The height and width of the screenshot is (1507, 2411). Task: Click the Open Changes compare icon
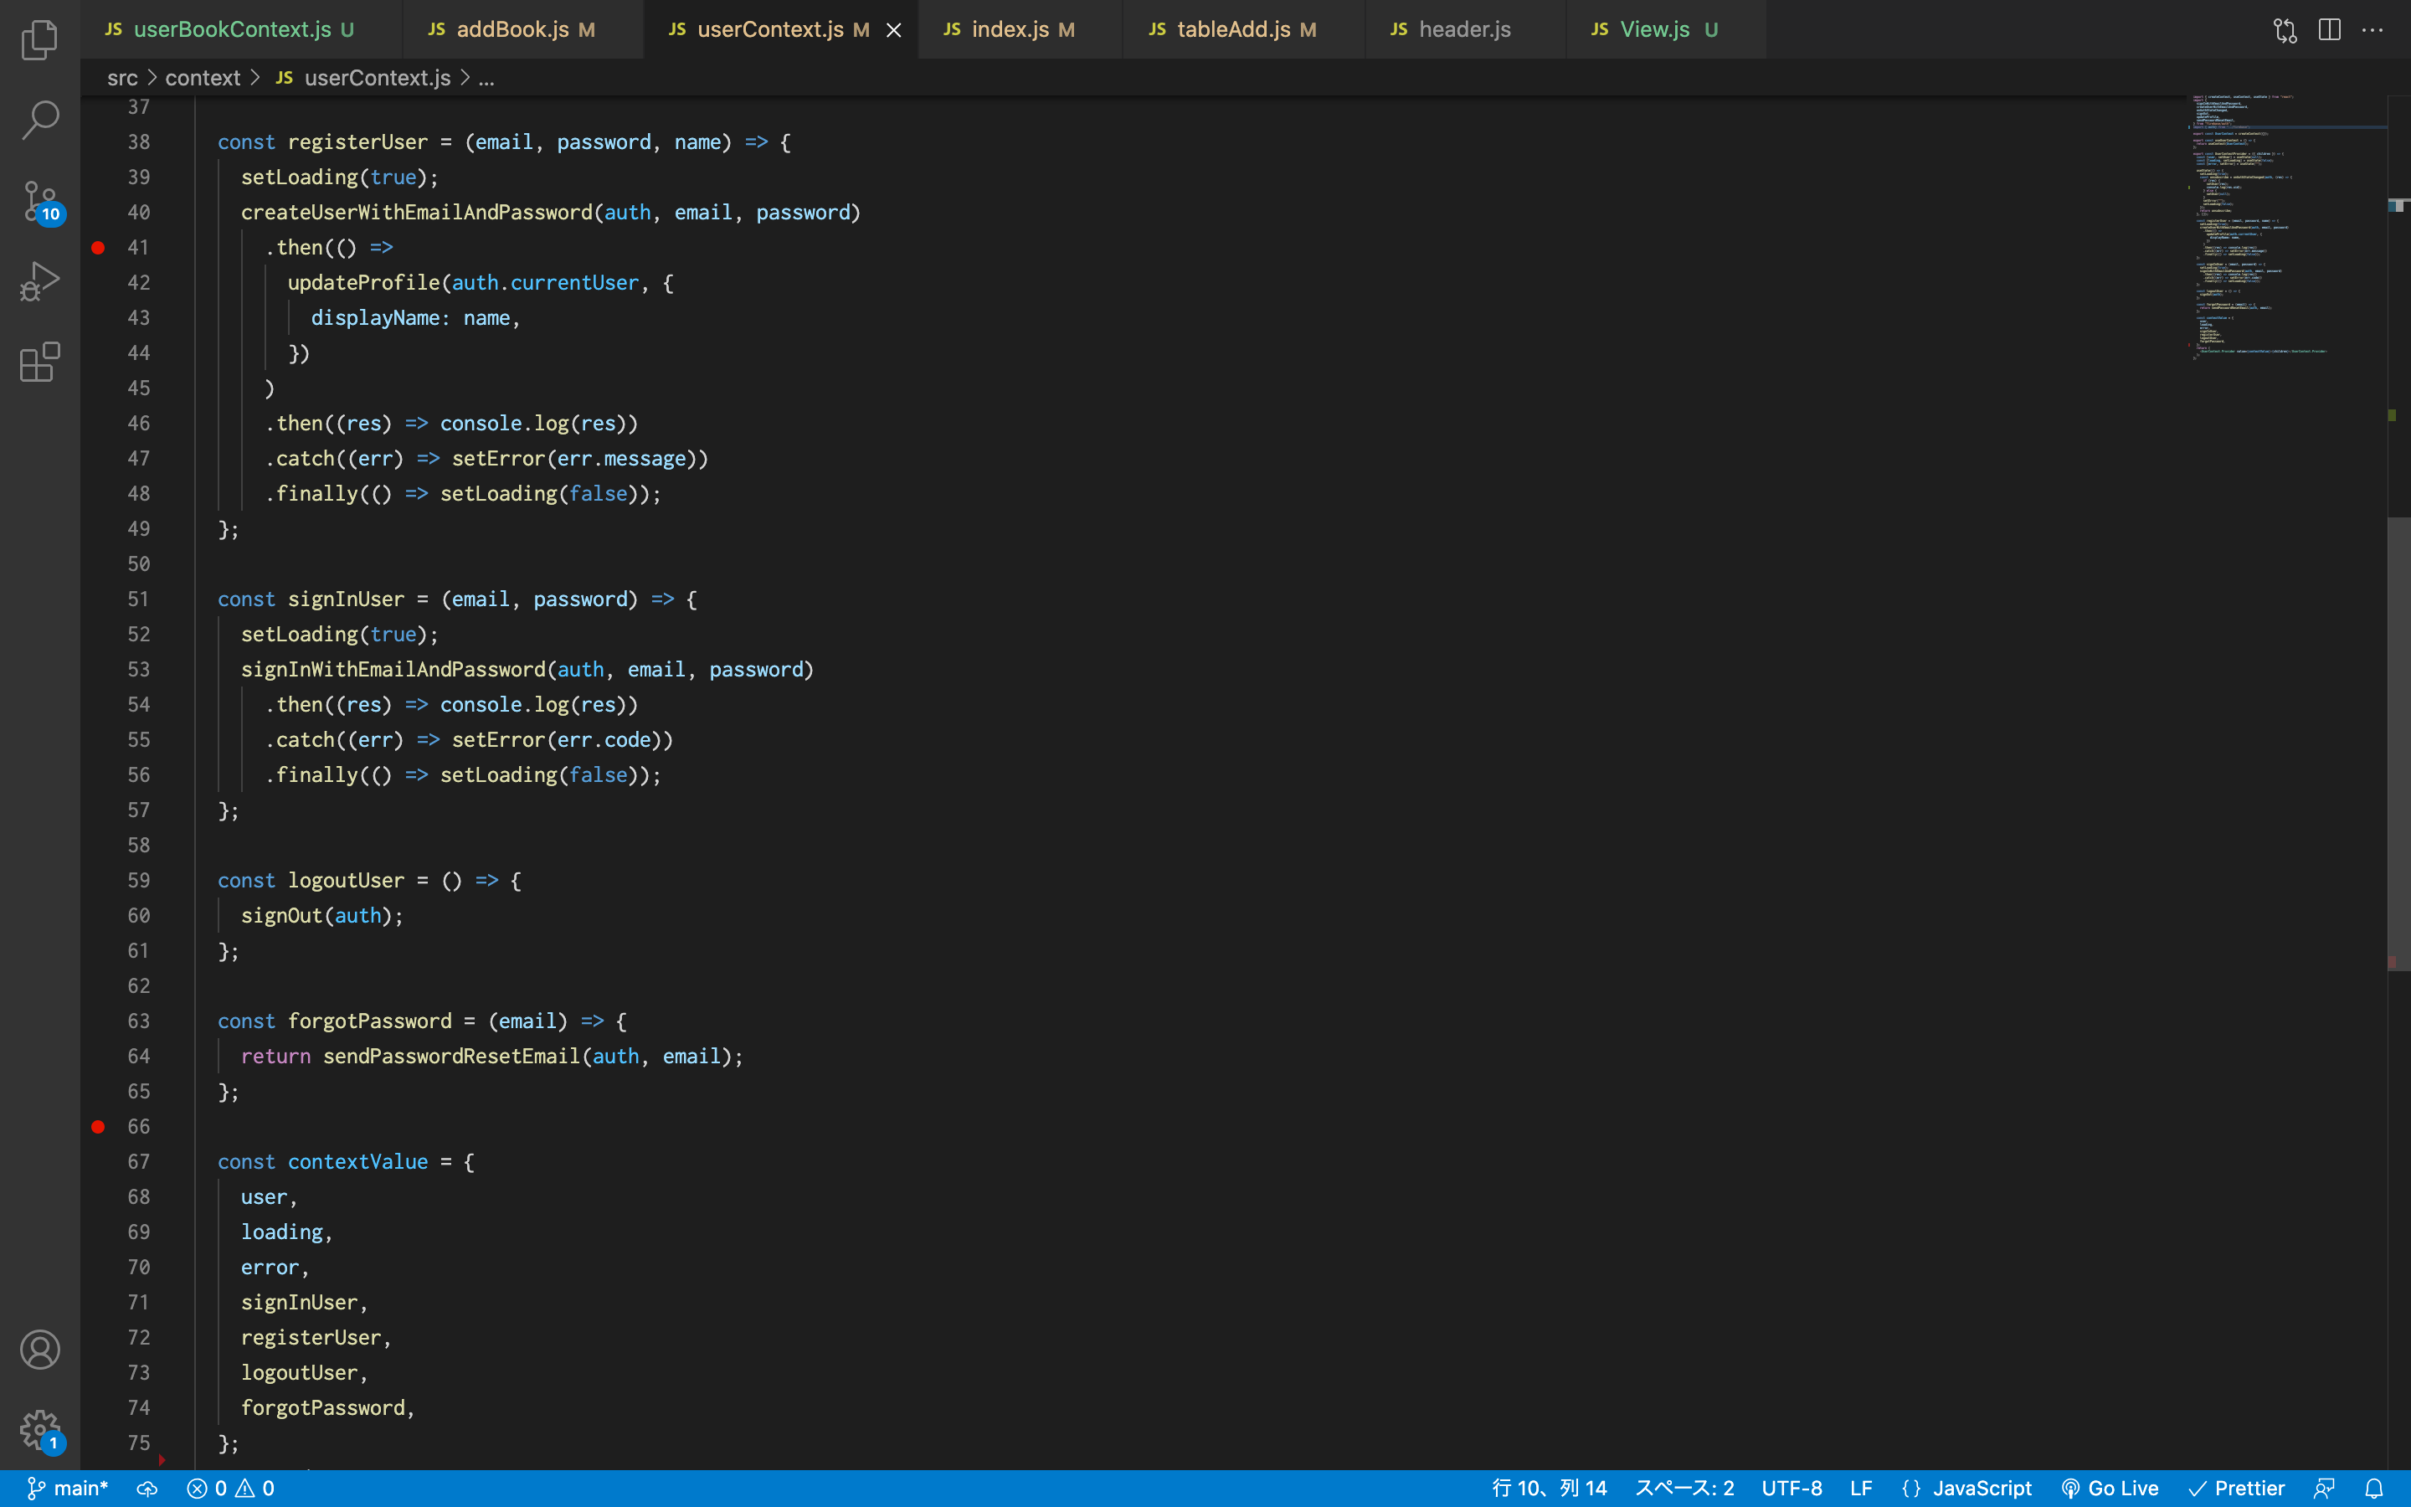tap(2285, 30)
